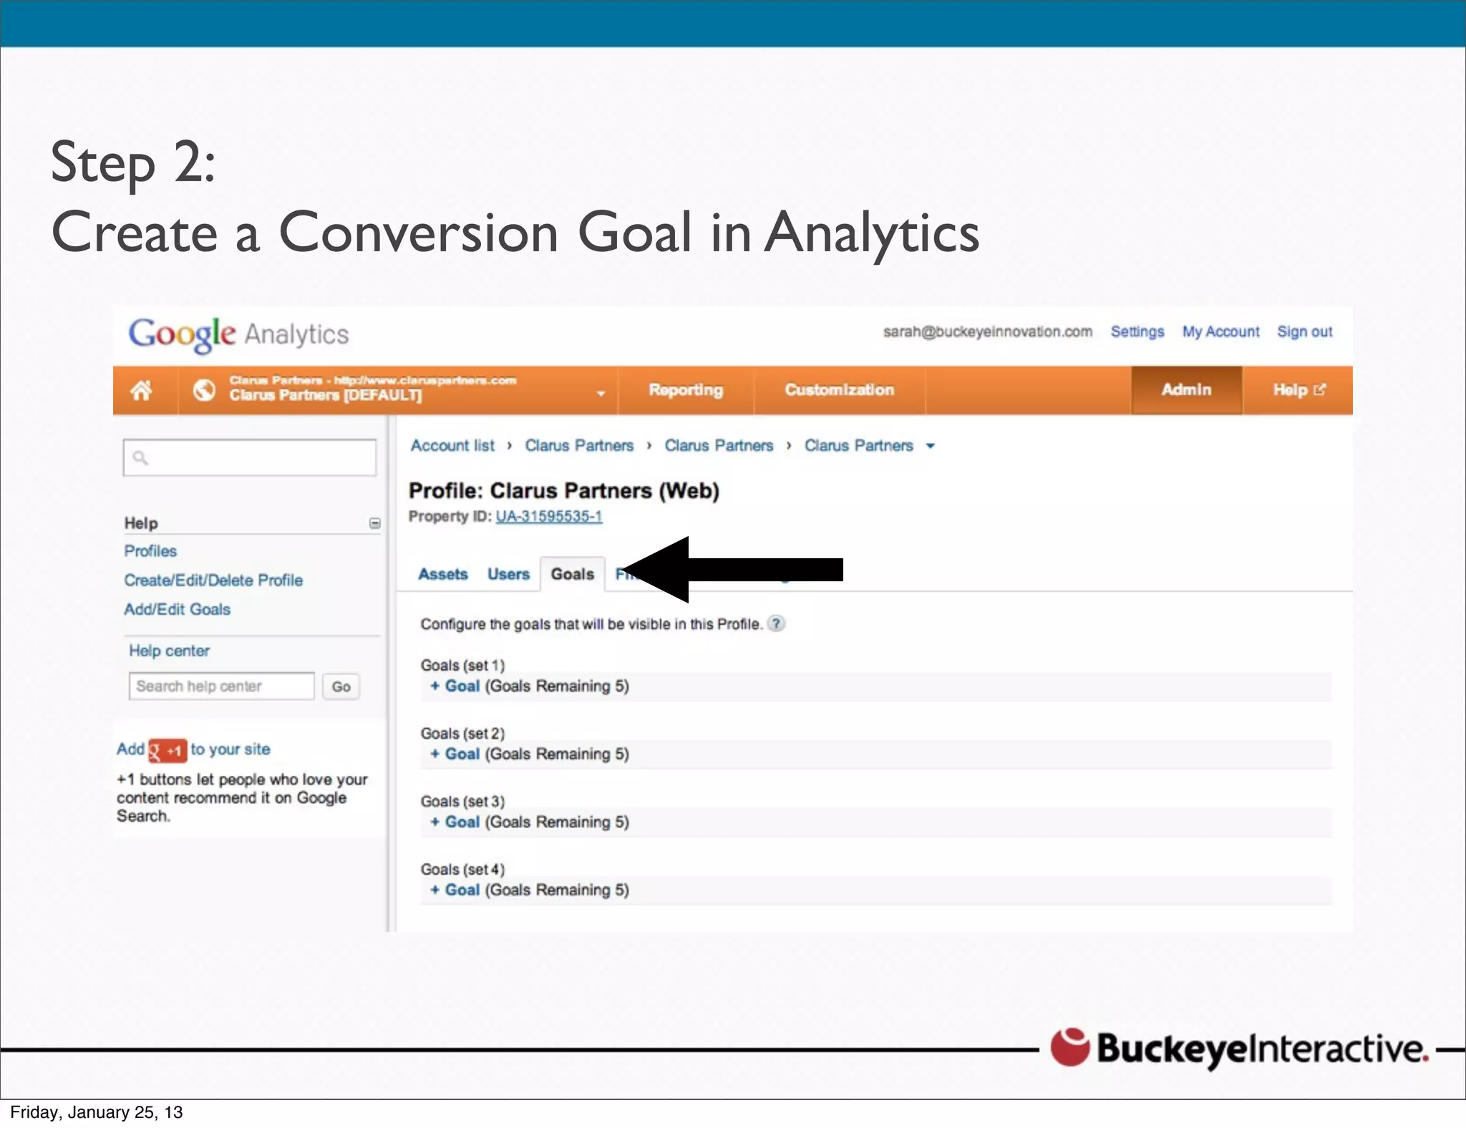Click Account list breadcrumb
The width and height of the screenshot is (1466, 1128).
click(x=452, y=446)
